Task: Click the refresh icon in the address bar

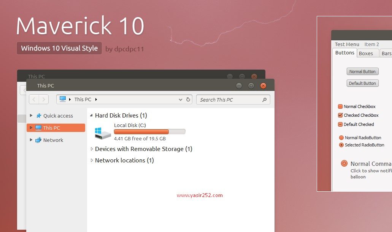Action: (188, 100)
